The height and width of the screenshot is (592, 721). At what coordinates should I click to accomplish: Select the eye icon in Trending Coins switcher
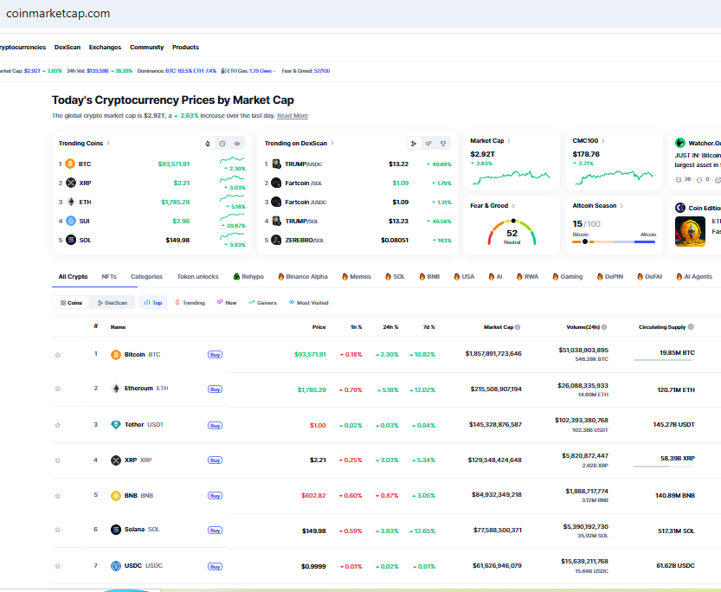237,144
